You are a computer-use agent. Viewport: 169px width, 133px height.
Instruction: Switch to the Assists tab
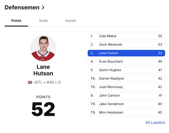(71, 21)
